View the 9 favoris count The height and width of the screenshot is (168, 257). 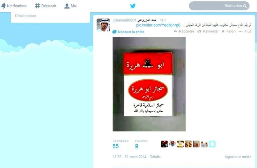coord(137,146)
